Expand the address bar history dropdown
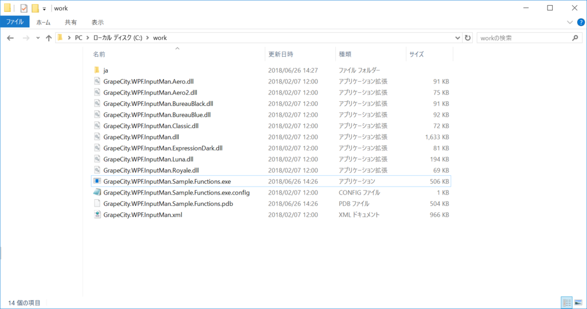This screenshot has width=587, height=309. coord(457,38)
